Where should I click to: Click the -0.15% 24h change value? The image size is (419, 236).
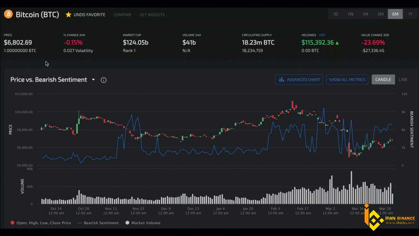(73, 43)
